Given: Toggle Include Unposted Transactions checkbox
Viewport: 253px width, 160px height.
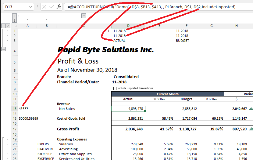Looking at the screenshot, I should (115, 89).
